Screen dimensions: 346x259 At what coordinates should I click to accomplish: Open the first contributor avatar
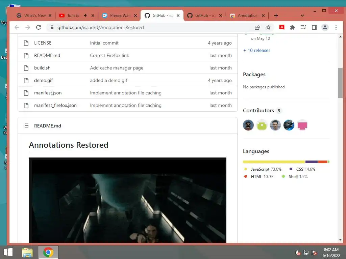248,125
